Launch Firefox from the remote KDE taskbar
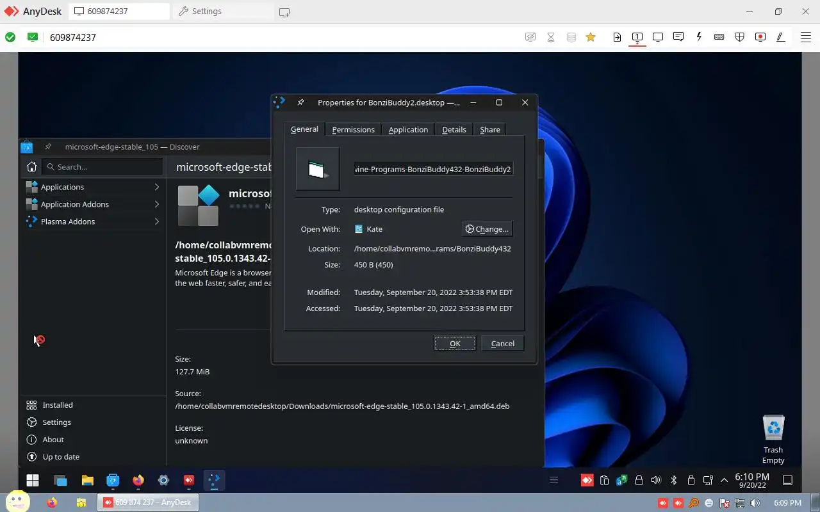 tap(138, 480)
